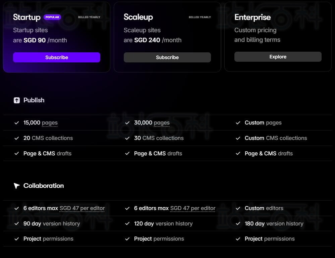This screenshot has width=335, height=258.
Task: Click Startup's SGD 47 per editor text
Action: click(x=82, y=208)
